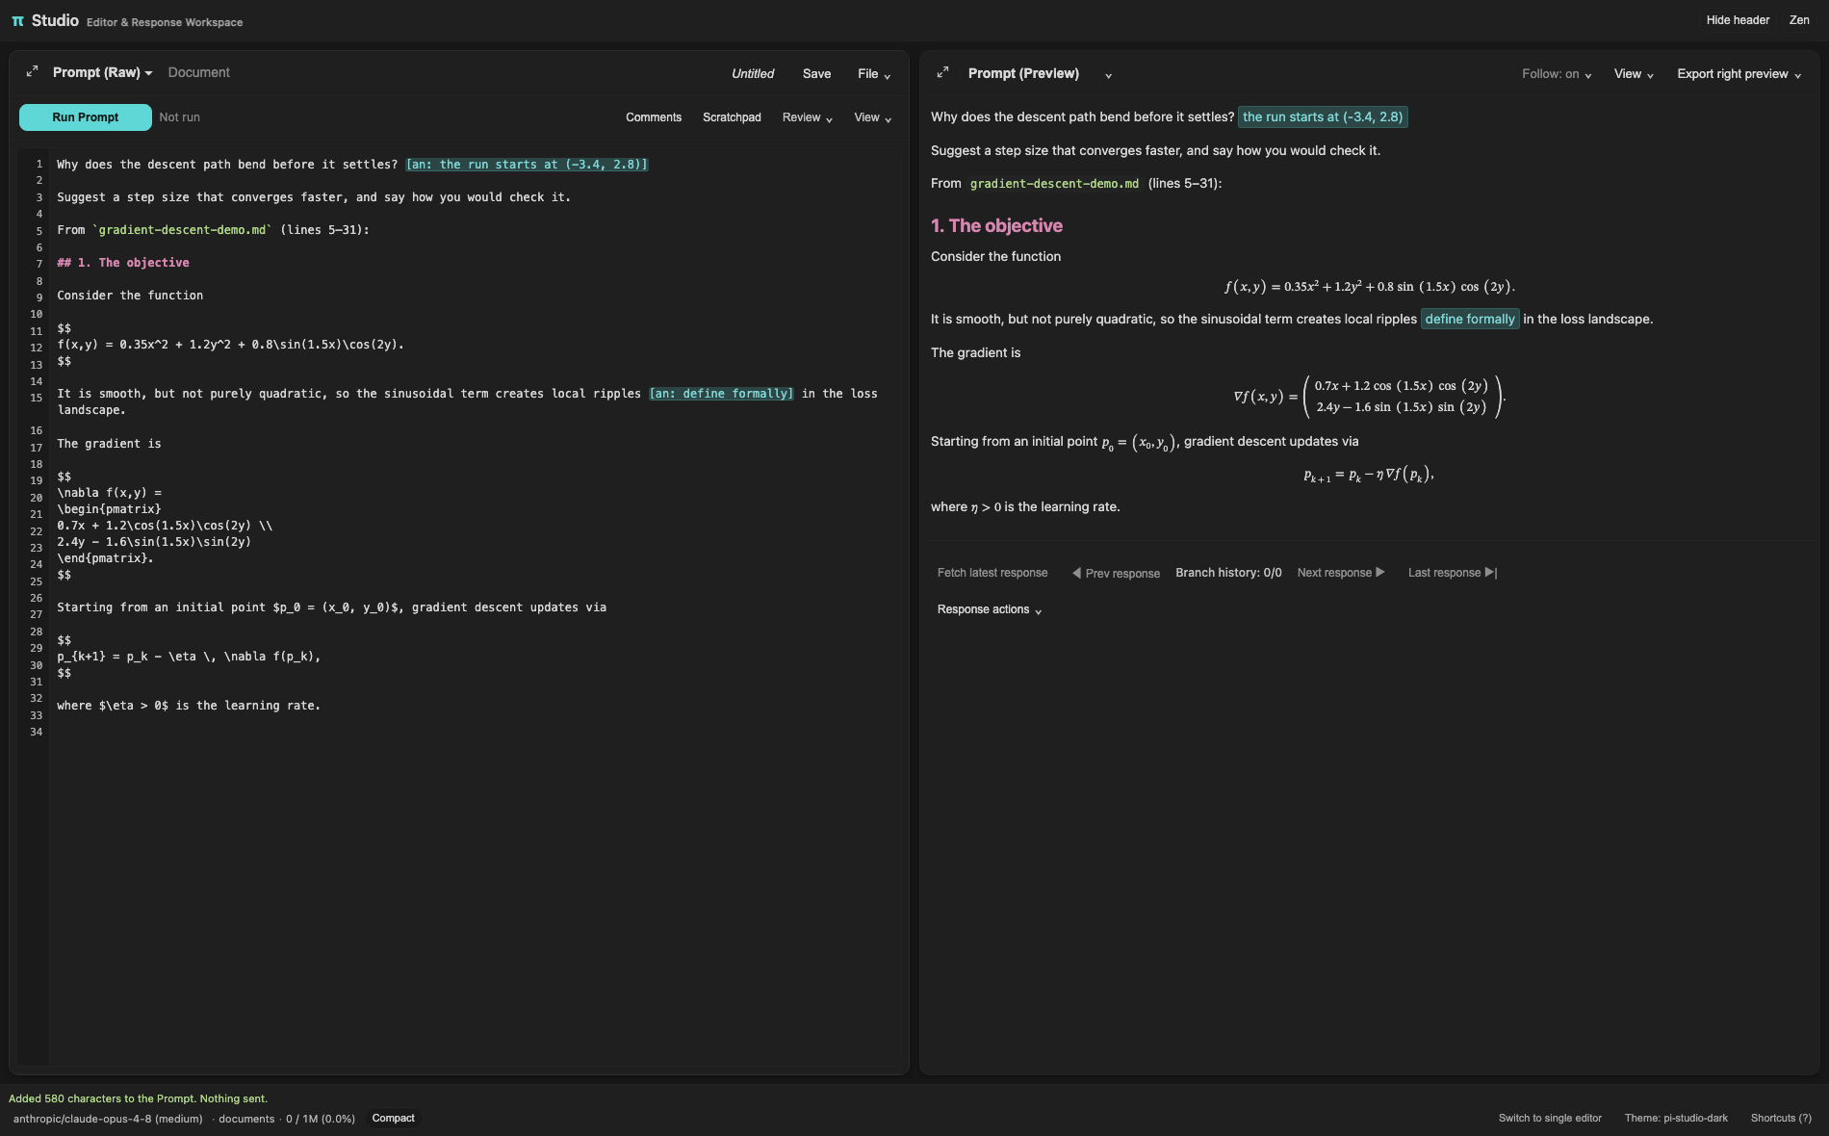This screenshot has width=1829, height=1136.
Task: Open the Scratchpad
Action: click(732, 117)
